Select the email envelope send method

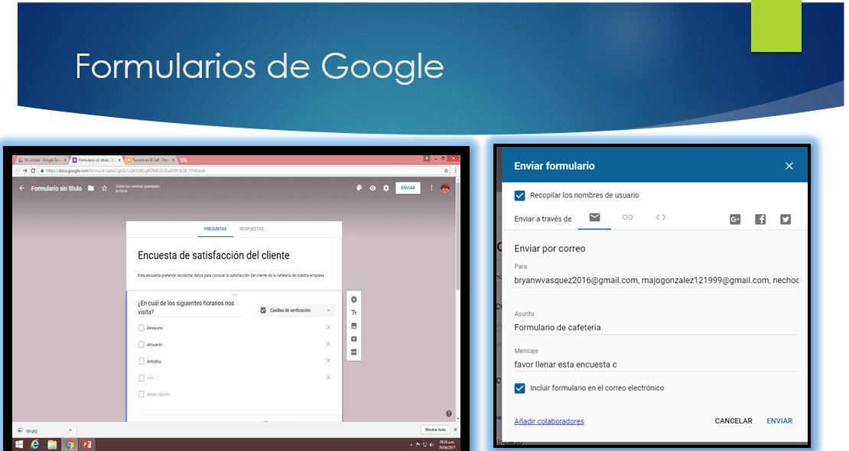[594, 217]
